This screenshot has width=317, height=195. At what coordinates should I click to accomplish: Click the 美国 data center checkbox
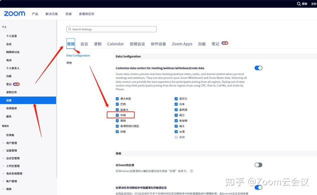click(176, 137)
